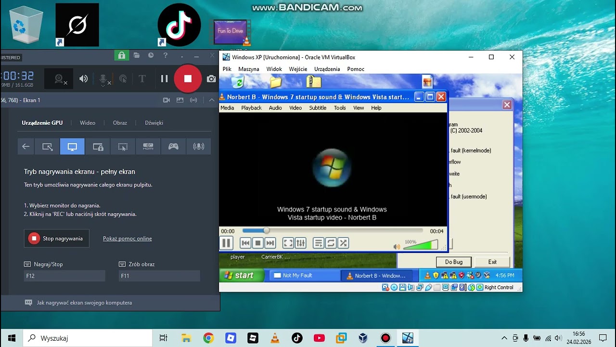Select audio-only recording mode
616x347 pixels.
click(198, 147)
